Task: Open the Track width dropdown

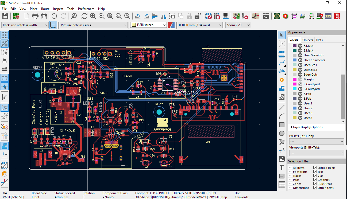Action: pos(25,25)
